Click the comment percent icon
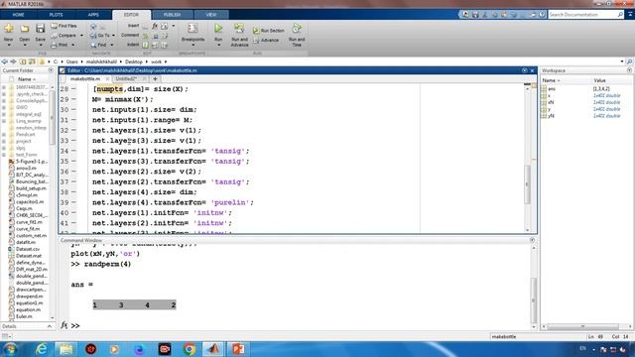Image resolution: width=635 pixels, height=357 pixels. click(146, 36)
